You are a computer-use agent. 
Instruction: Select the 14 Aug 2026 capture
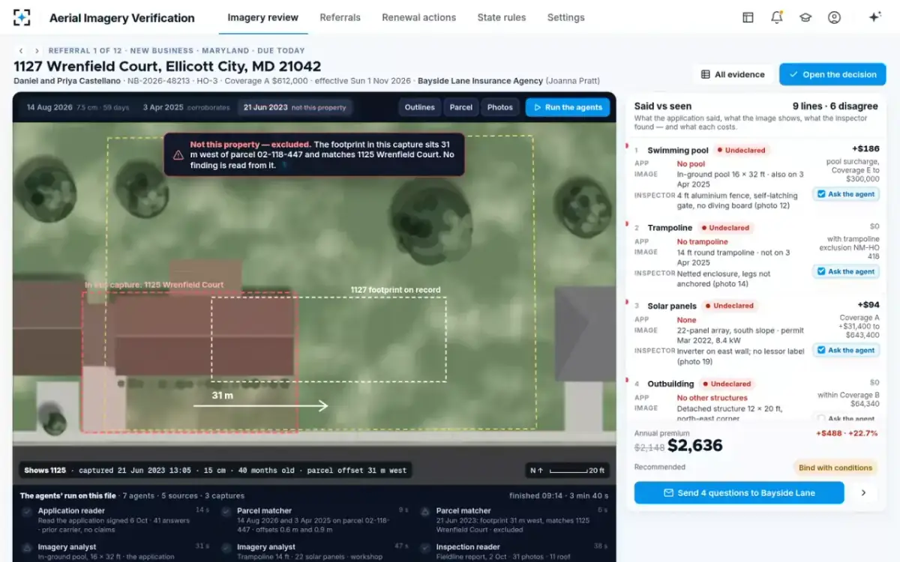pyautogui.click(x=78, y=107)
